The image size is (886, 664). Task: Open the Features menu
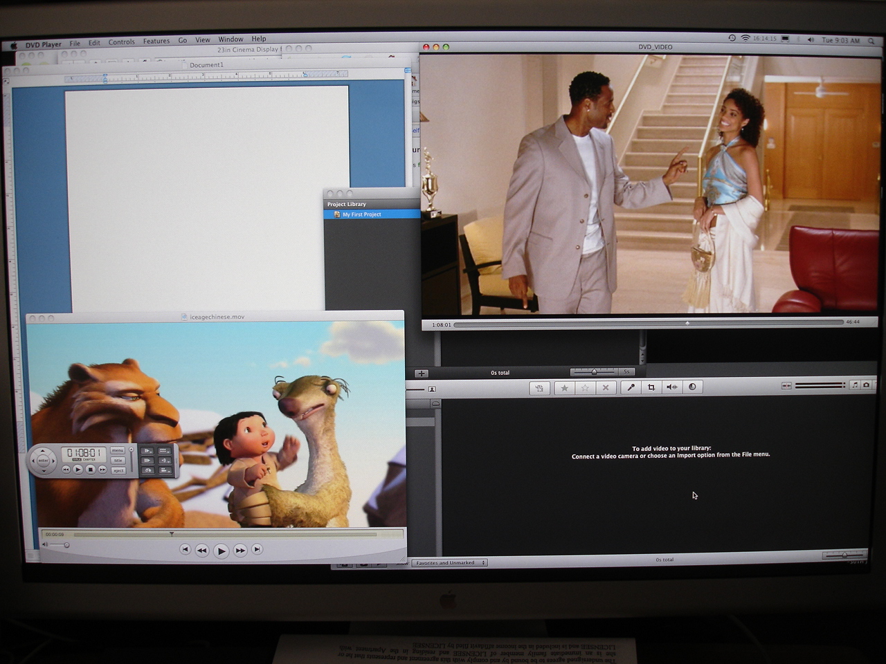click(x=156, y=41)
